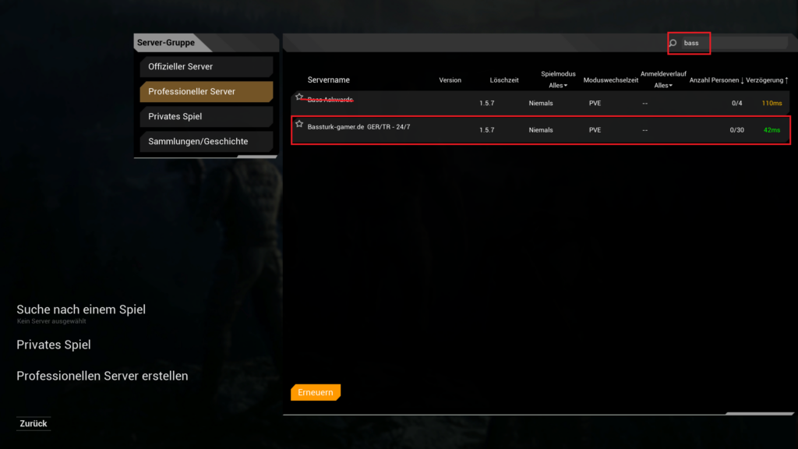Switch to the Professioneller Server group
Screen dimensions: 798x449
206,92
